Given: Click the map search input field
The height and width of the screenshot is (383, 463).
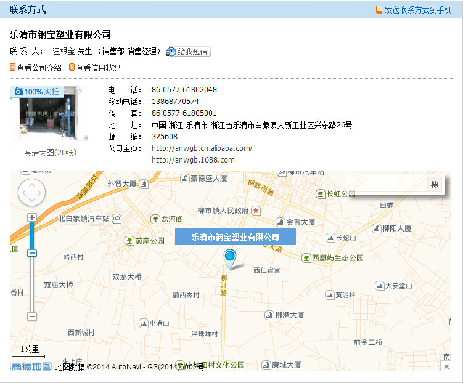Looking at the screenshot, I should pyautogui.click(x=388, y=184).
